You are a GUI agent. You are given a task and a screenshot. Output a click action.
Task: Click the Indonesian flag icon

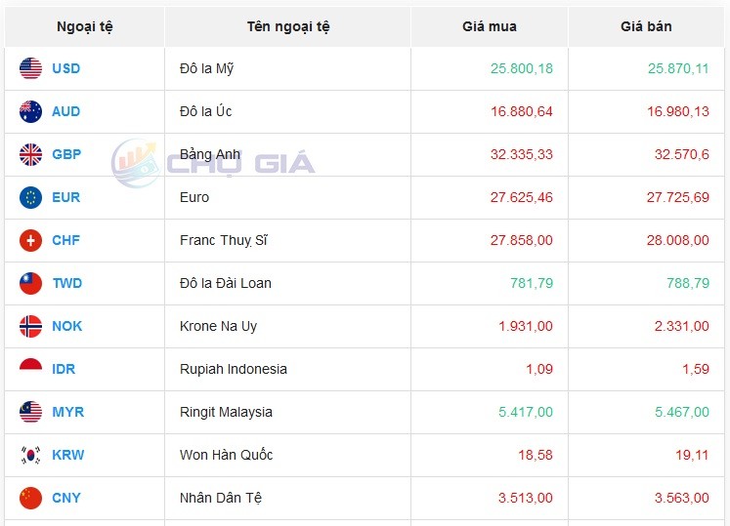coord(30,369)
